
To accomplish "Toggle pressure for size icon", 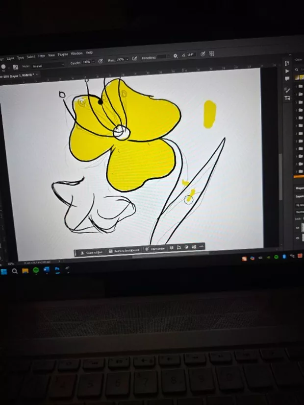I will 203,54.
